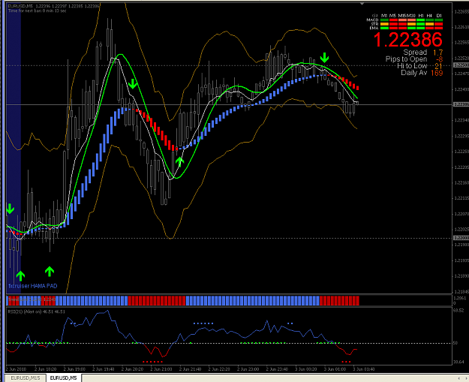Click the EMA row label in signal matrix
The width and height of the screenshot is (469, 382).
374,28
